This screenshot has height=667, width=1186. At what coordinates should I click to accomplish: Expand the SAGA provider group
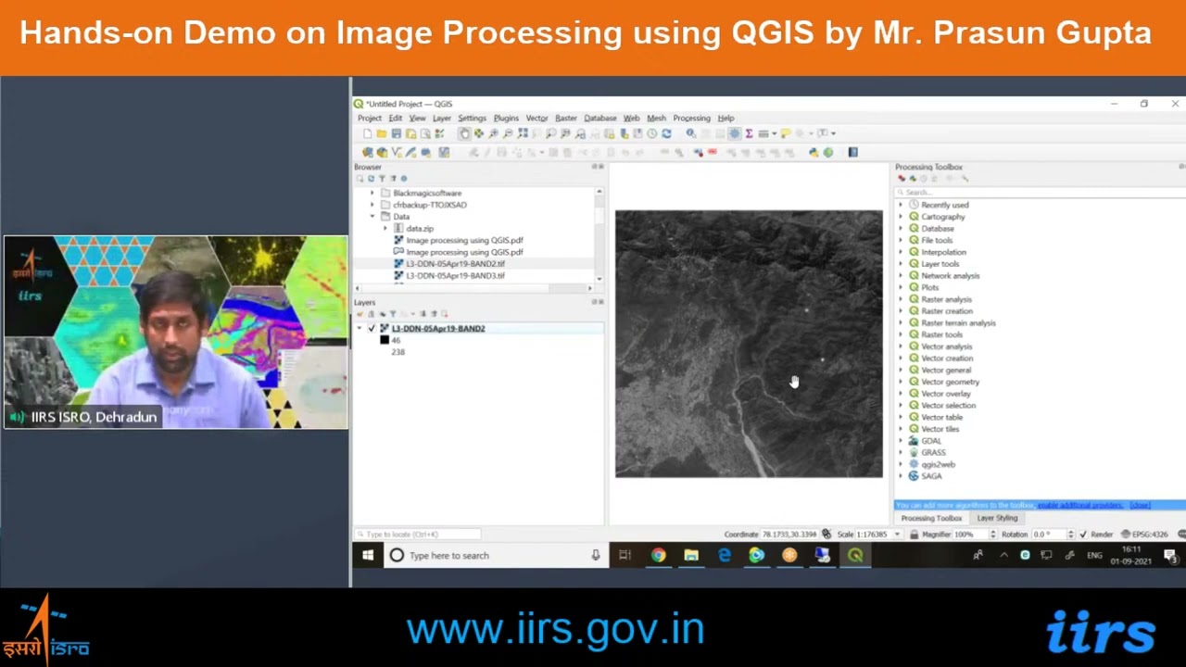click(x=901, y=476)
